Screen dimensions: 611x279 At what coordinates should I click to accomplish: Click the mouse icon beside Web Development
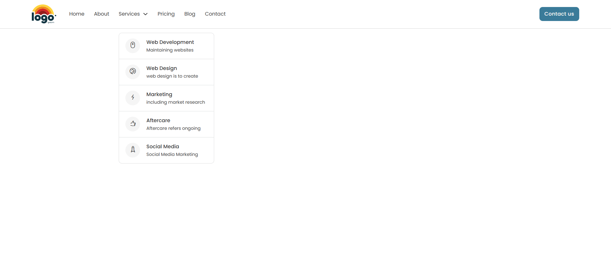click(x=133, y=45)
